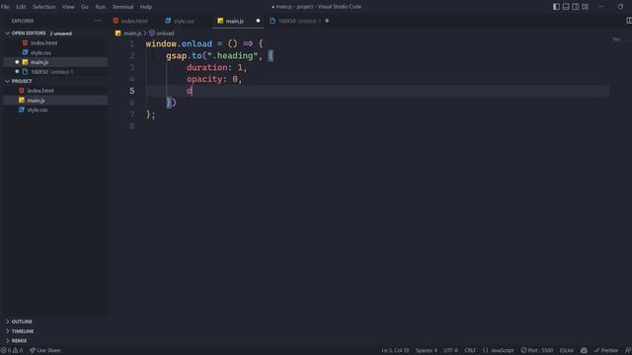
Task: Place cursor on code line 5
Action: pyautogui.click(x=377, y=91)
